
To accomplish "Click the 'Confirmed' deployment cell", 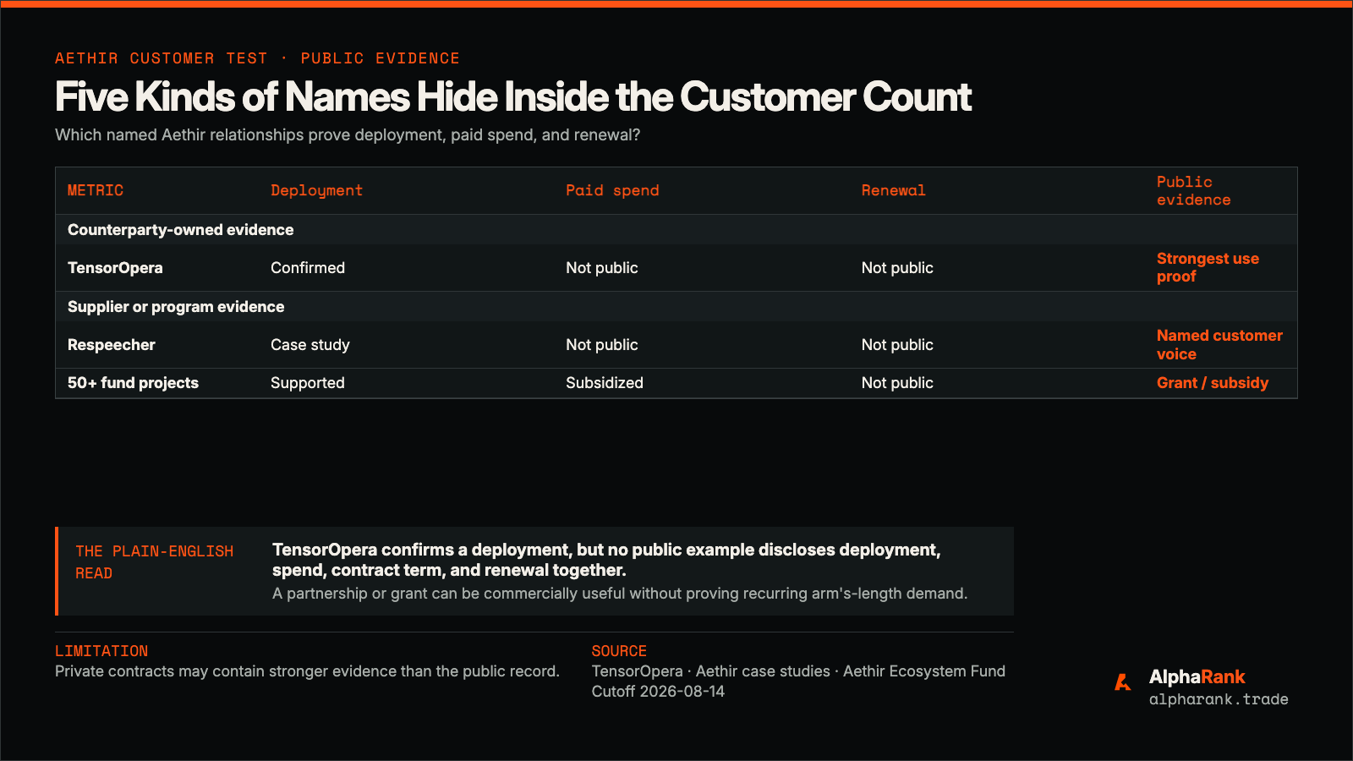I will 308,268.
